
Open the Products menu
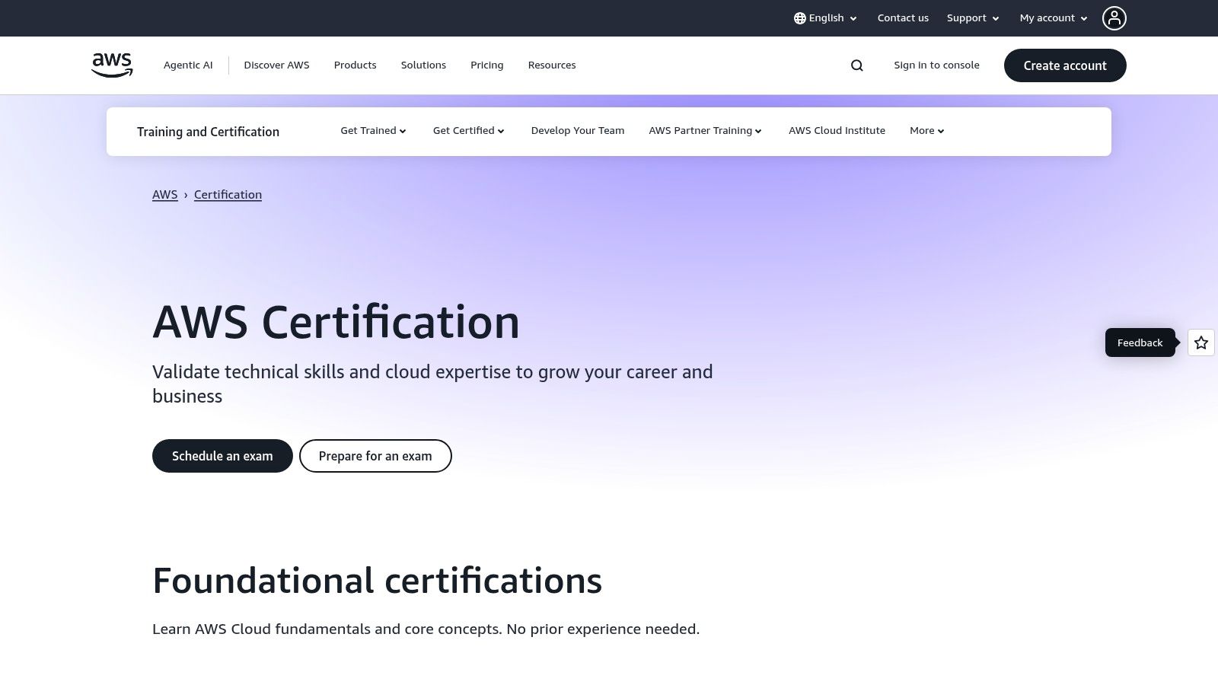click(x=355, y=65)
